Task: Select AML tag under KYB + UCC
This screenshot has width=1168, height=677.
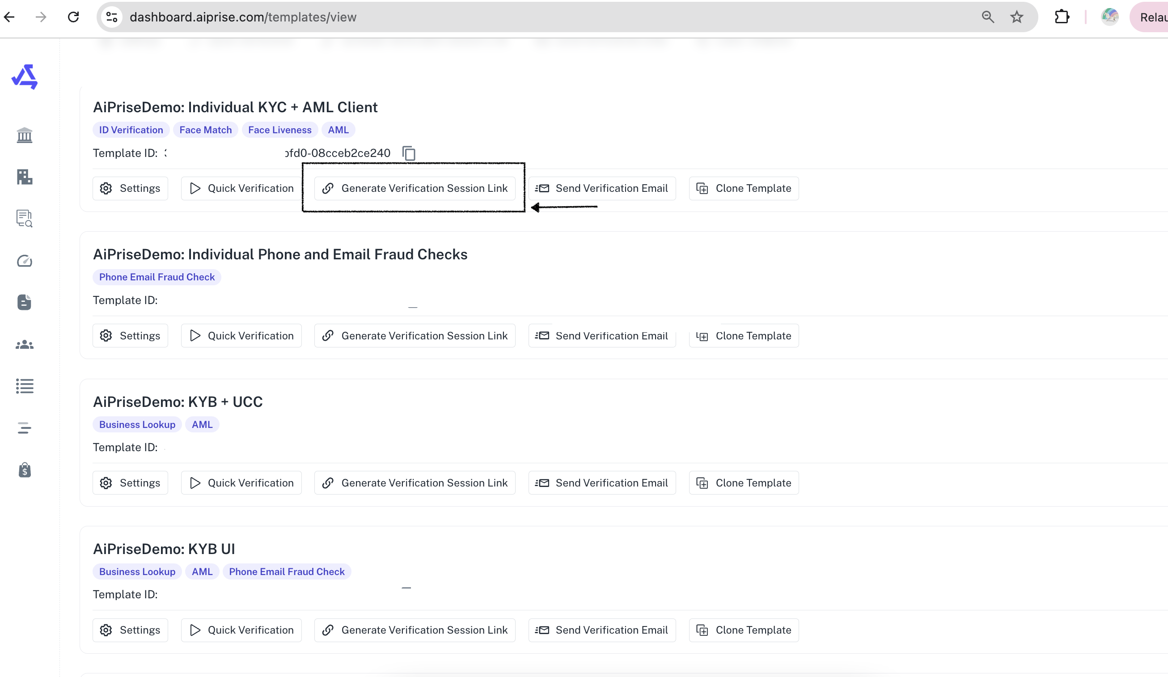Action: click(202, 424)
